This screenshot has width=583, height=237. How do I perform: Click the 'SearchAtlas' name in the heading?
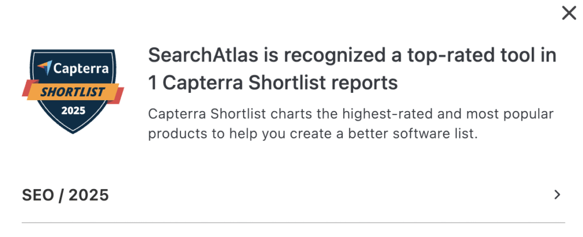tap(203, 56)
